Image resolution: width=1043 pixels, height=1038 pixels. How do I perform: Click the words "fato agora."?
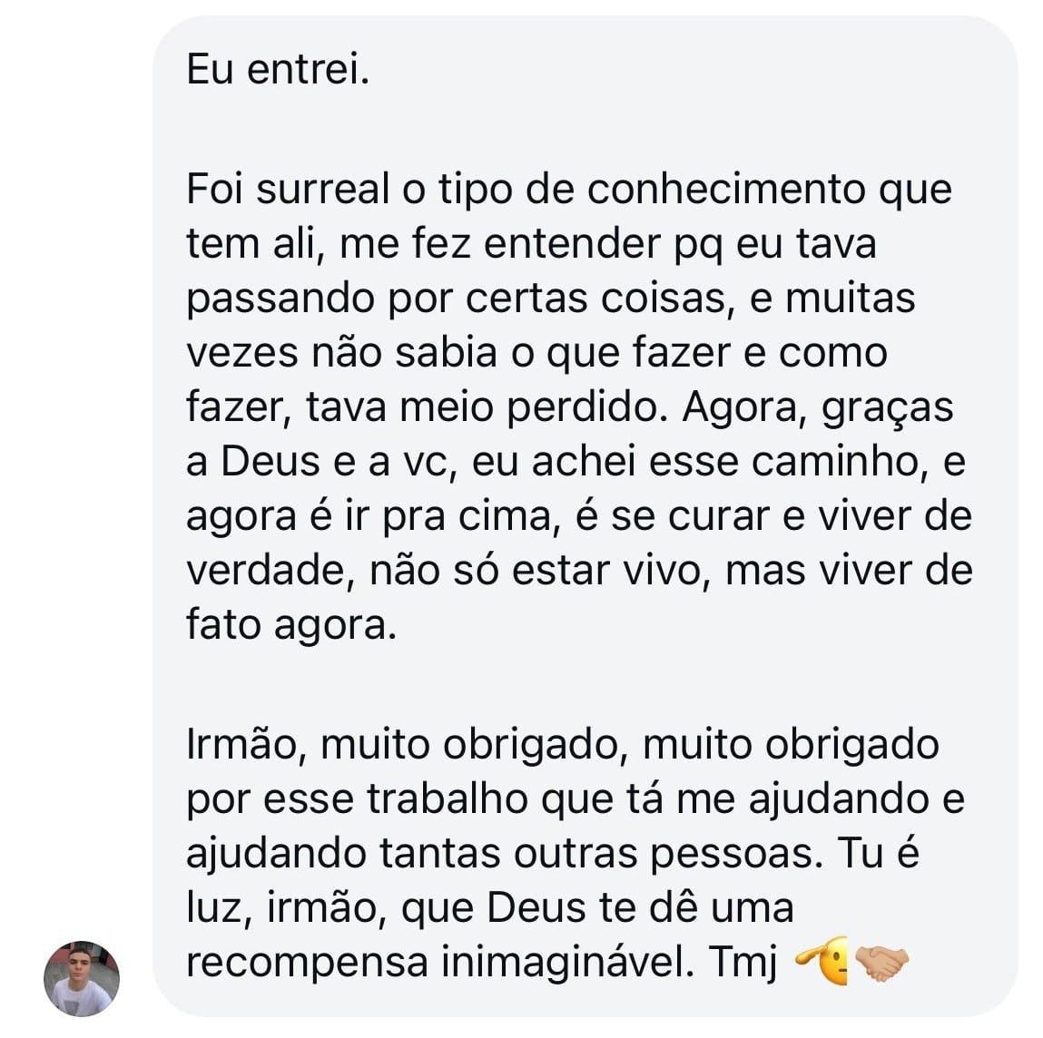click(291, 626)
